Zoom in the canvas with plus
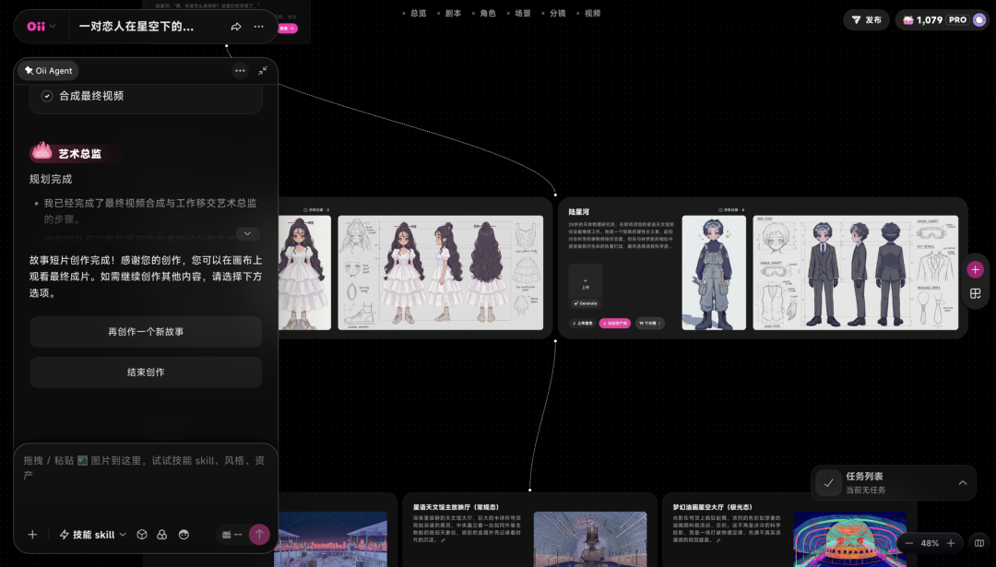Image resolution: width=996 pixels, height=567 pixels. coord(951,543)
